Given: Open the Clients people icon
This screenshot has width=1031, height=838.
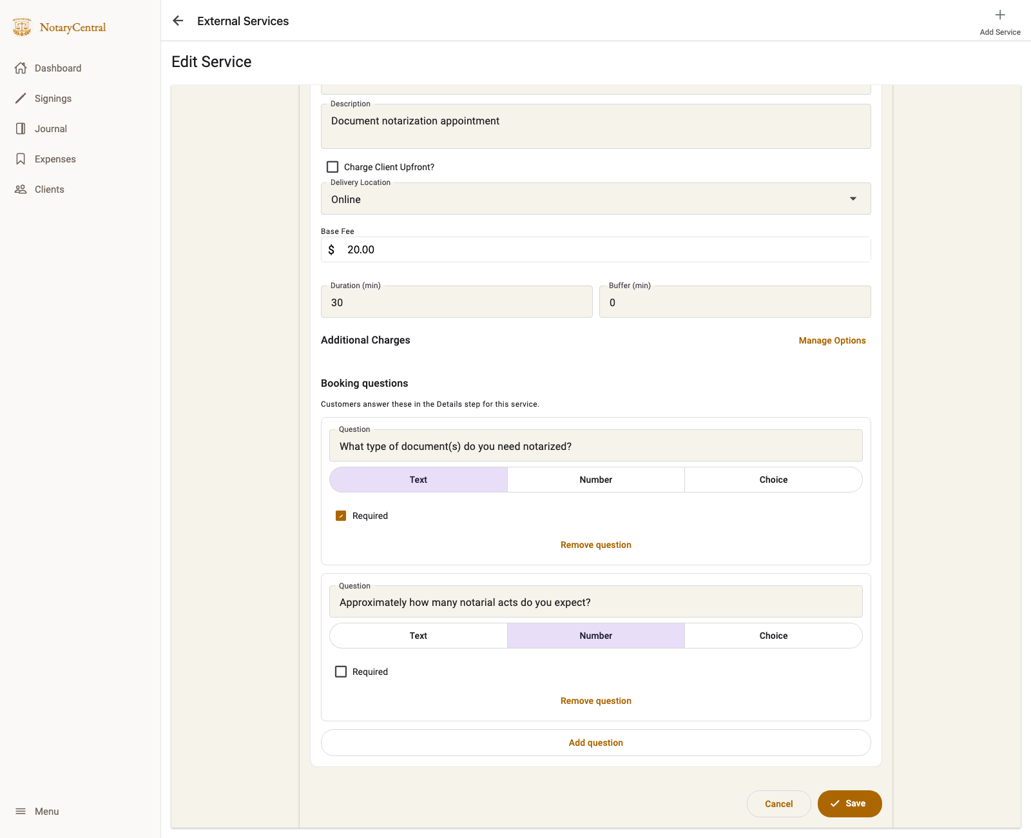Looking at the screenshot, I should 21,190.
